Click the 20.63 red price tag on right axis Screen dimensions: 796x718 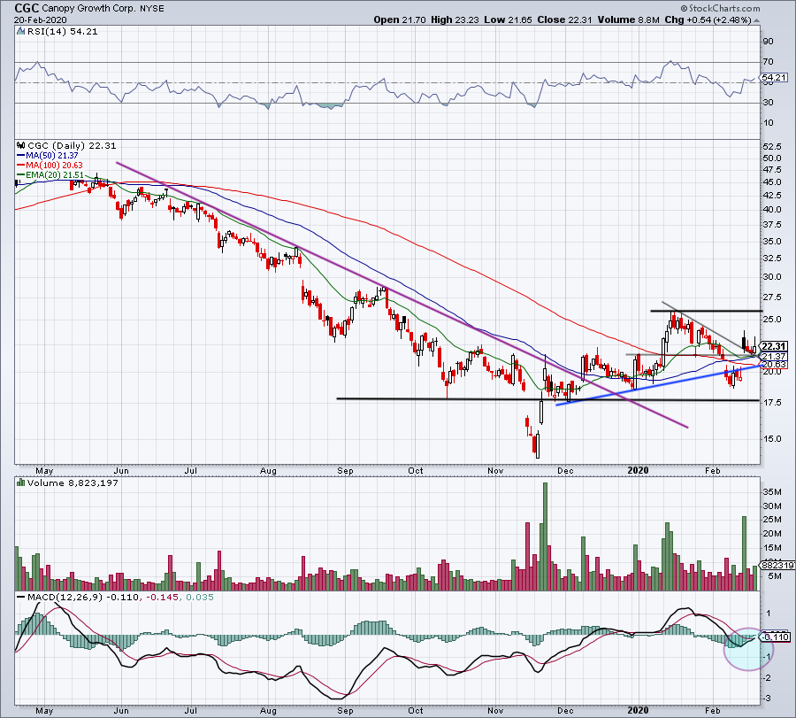coord(774,365)
